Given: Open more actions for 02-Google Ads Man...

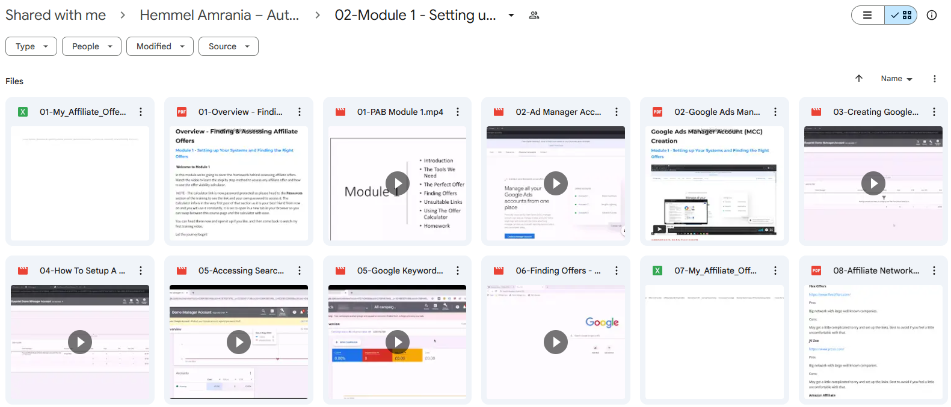Looking at the screenshot, I should [775, 112].
